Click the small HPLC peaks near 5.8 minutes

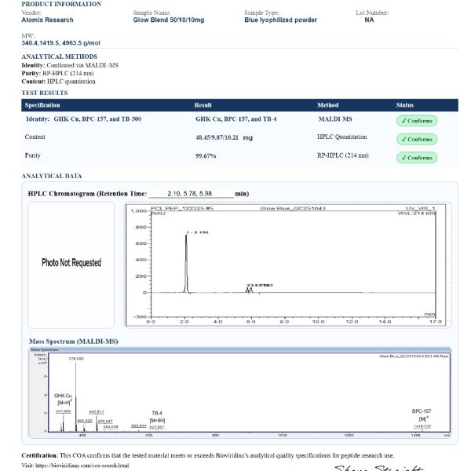251,290
